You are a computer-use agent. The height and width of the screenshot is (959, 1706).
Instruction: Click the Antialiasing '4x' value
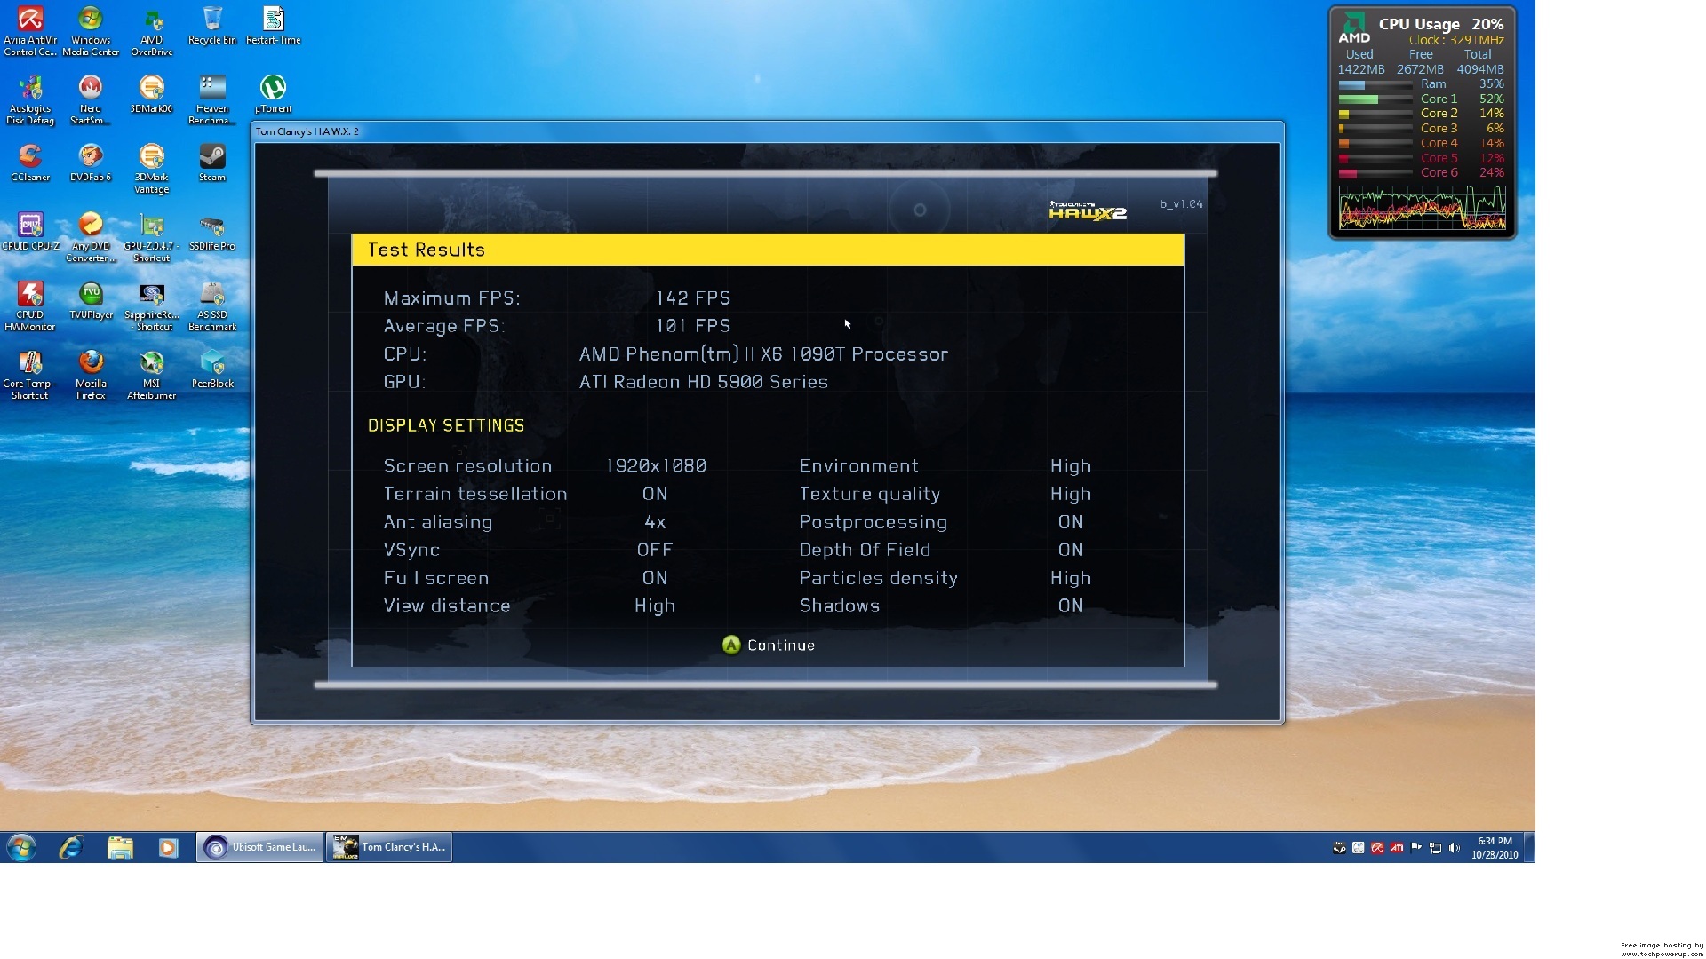[x=655, y=522]
